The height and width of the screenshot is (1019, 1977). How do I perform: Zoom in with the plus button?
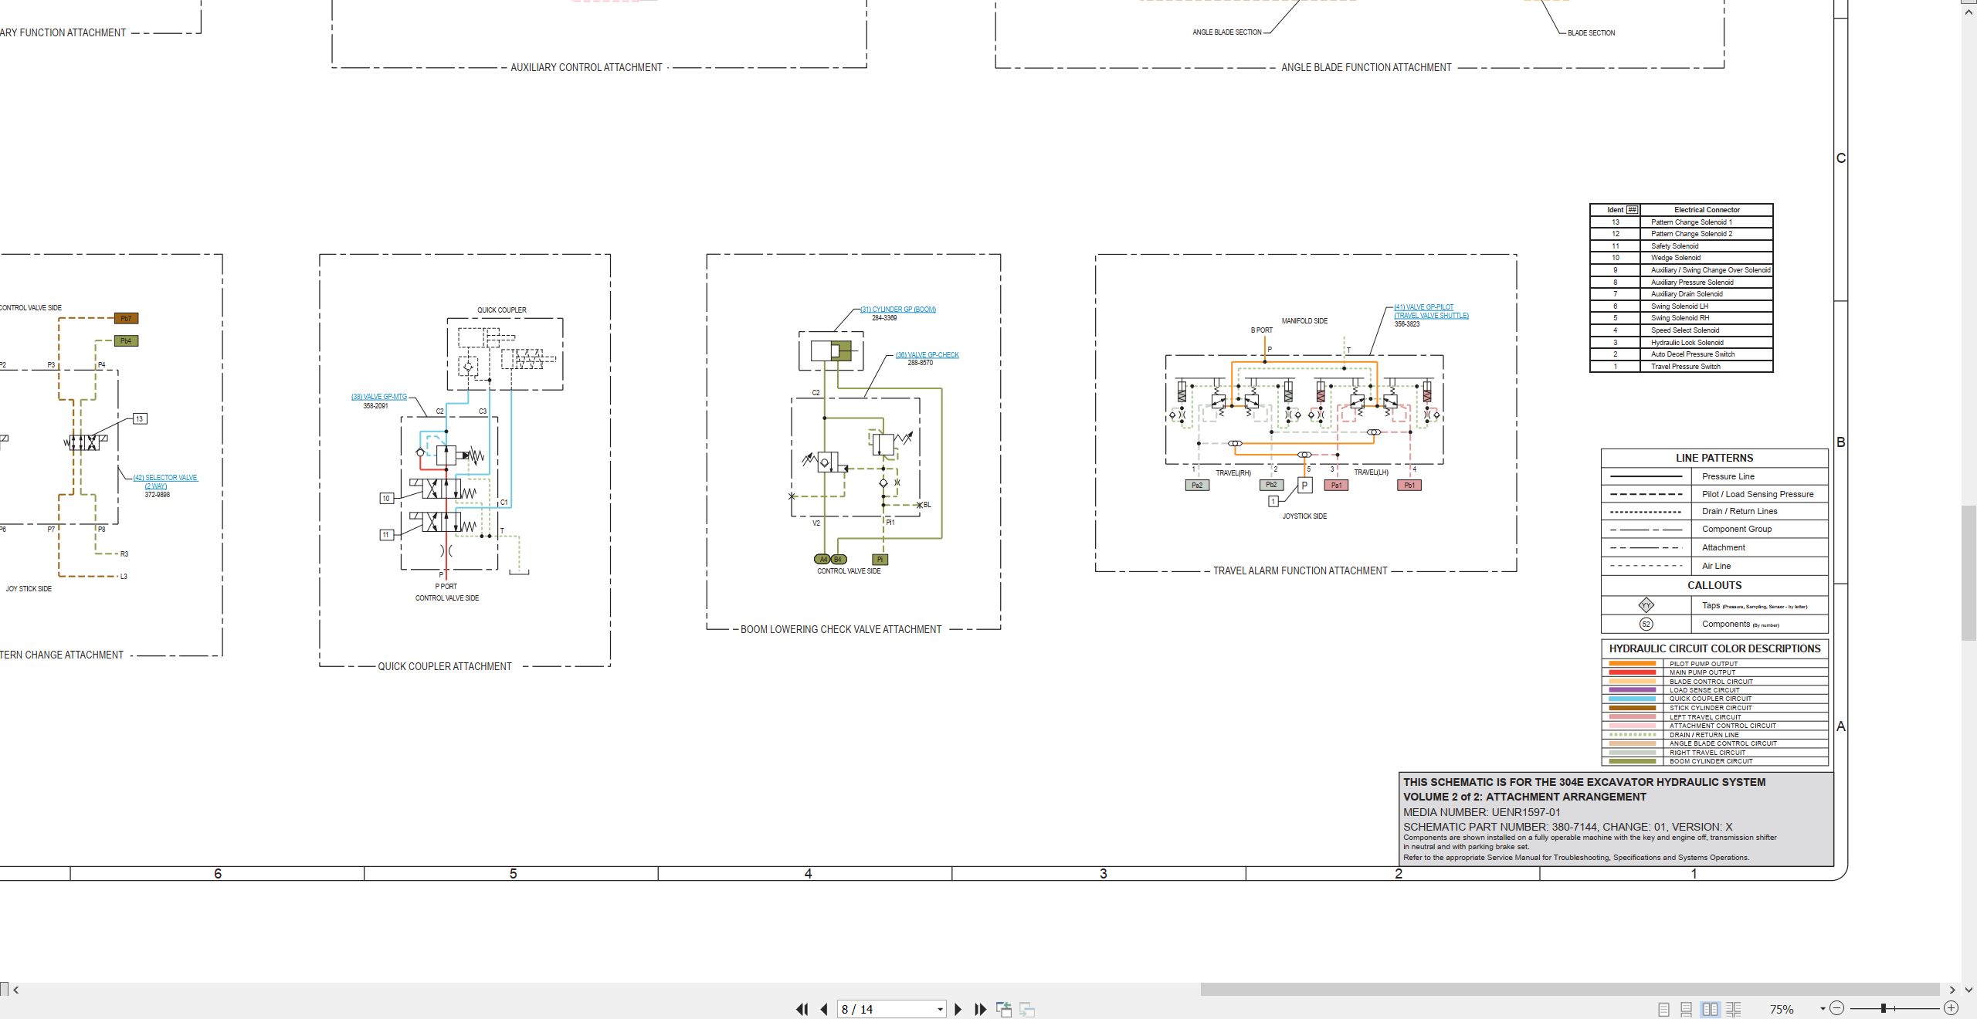[x=1951, y=1008]
